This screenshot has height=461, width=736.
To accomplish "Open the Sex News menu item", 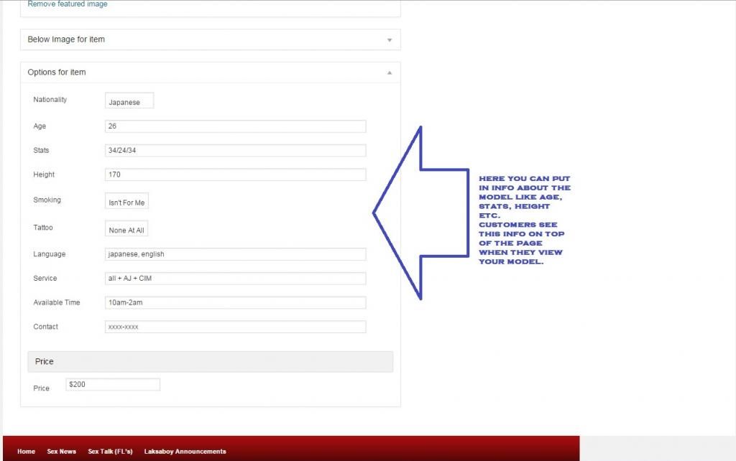I will [x=62, y=452].
